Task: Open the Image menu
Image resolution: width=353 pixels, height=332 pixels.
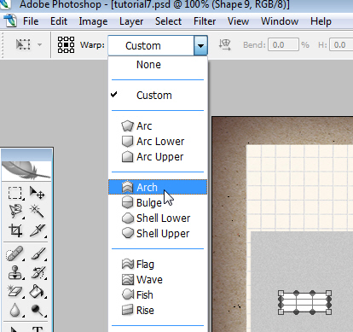Action: [93, 21]
